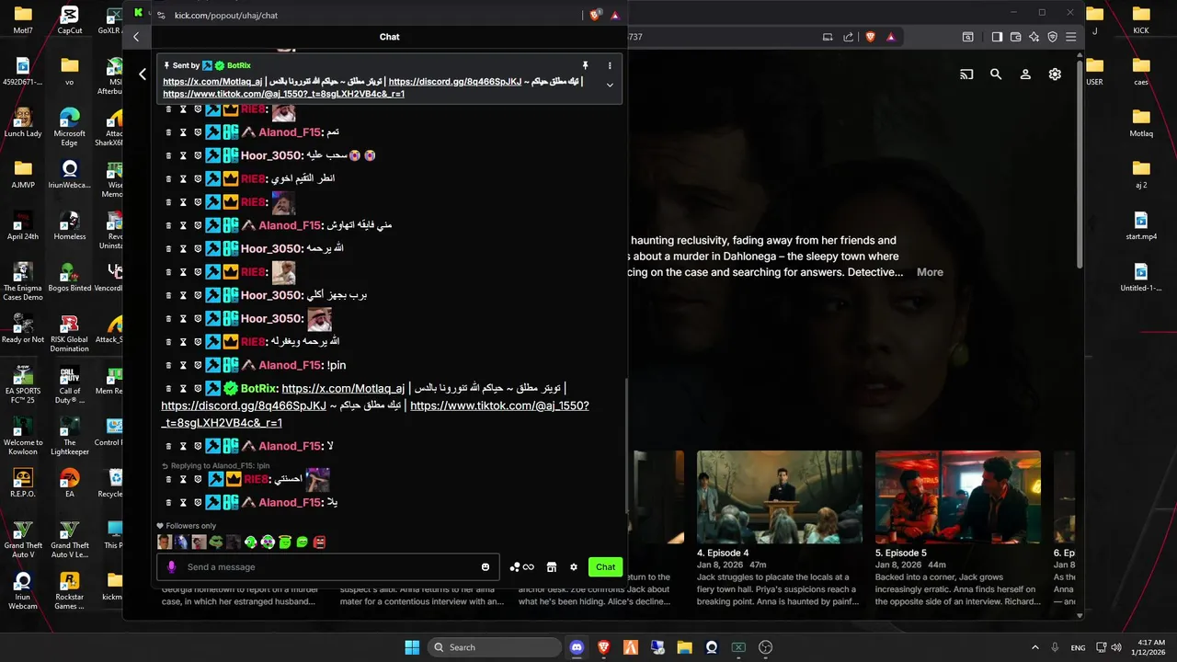Collapse chat with the left chevron below header
The width and height of the screenshot is (1177, 662).
coord(142,74)
